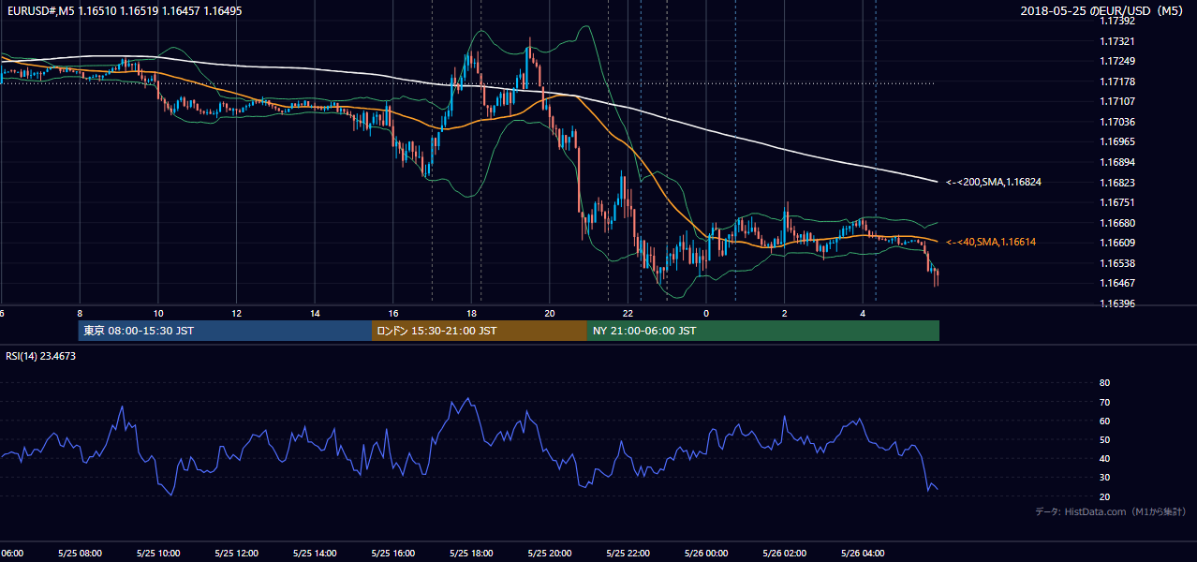This screenshot has height=562, width=1197.
Task: Select price axis label 1.17321
Action: [x=1116, y=41]
